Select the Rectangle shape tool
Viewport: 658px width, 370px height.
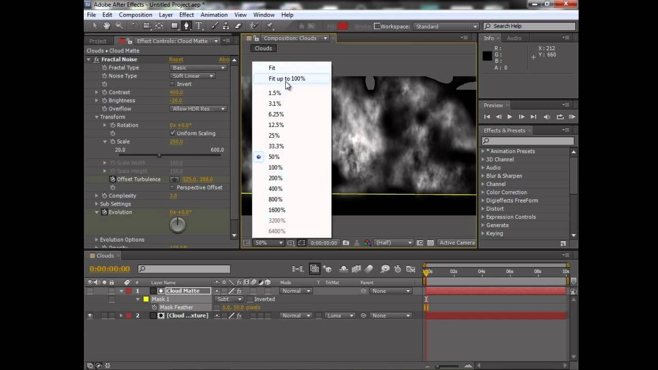[x=175, y=26]
